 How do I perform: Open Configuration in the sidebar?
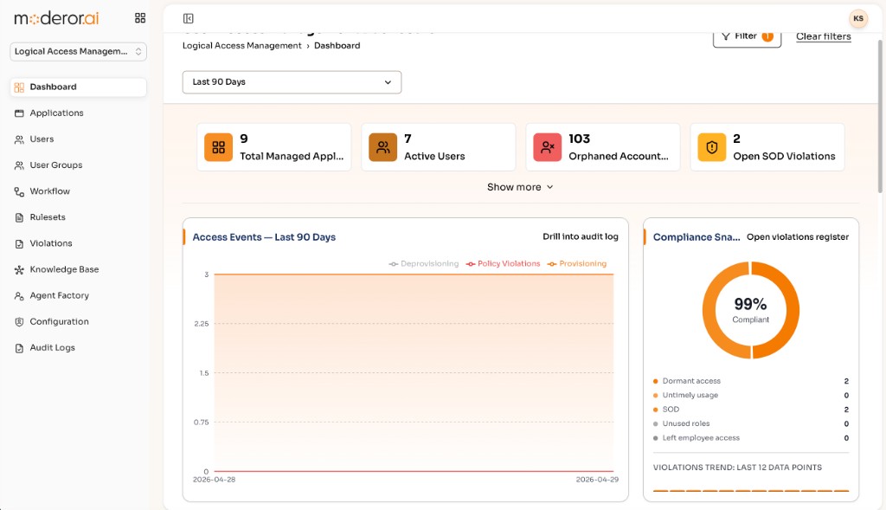point(78,322)
